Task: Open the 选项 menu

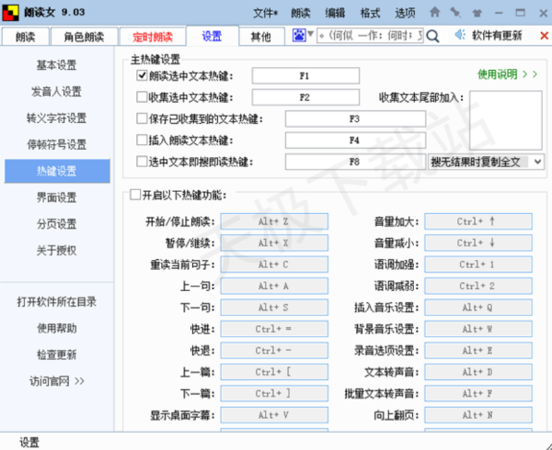Action: (405, 13)
